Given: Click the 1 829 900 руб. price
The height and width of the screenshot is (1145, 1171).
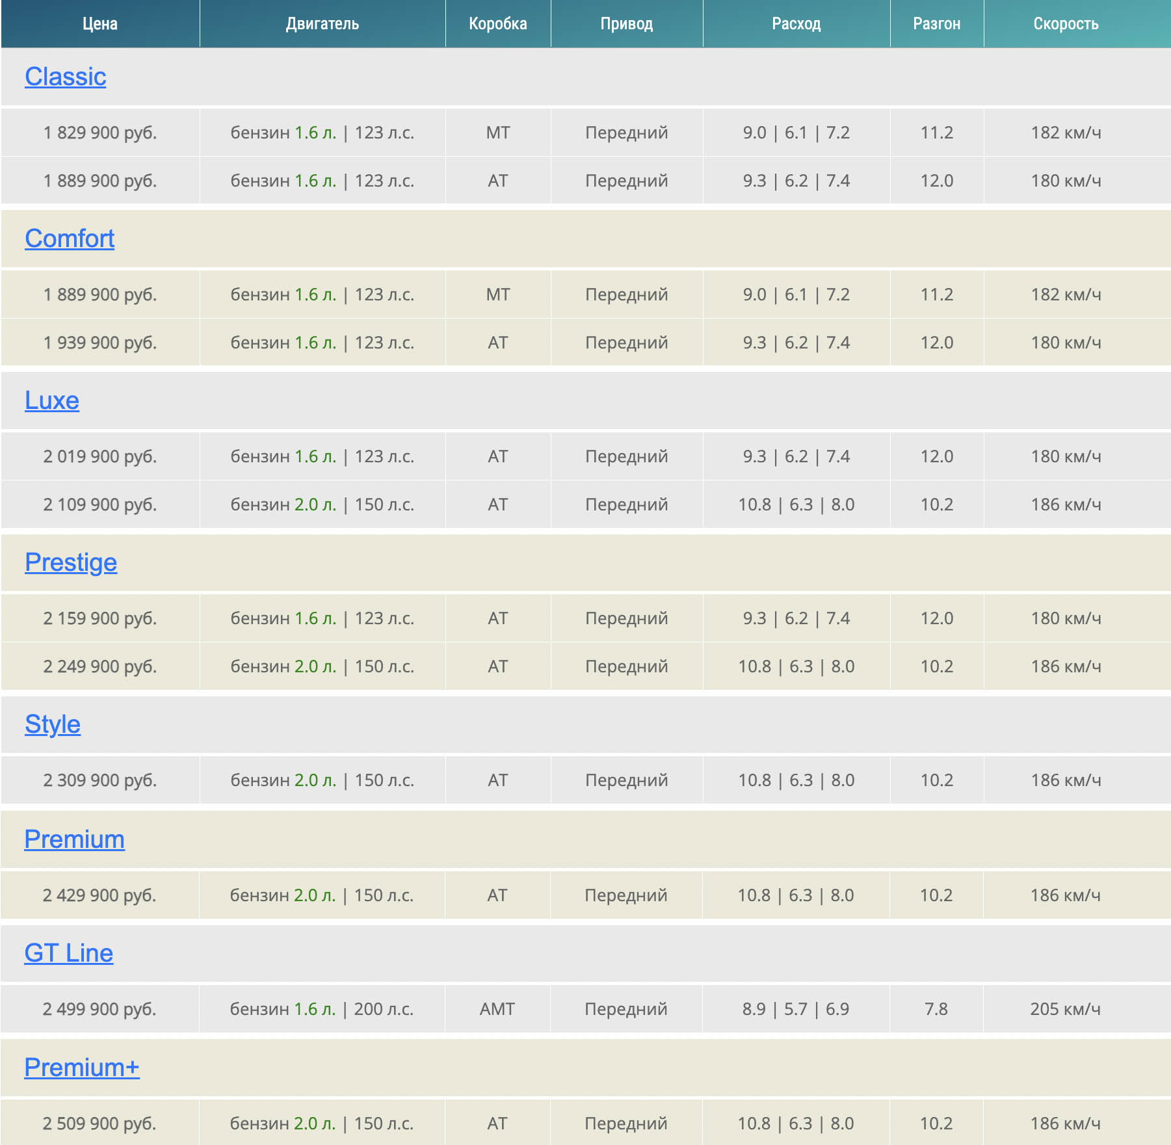Looking at the screenshot, I should (100, 133).
